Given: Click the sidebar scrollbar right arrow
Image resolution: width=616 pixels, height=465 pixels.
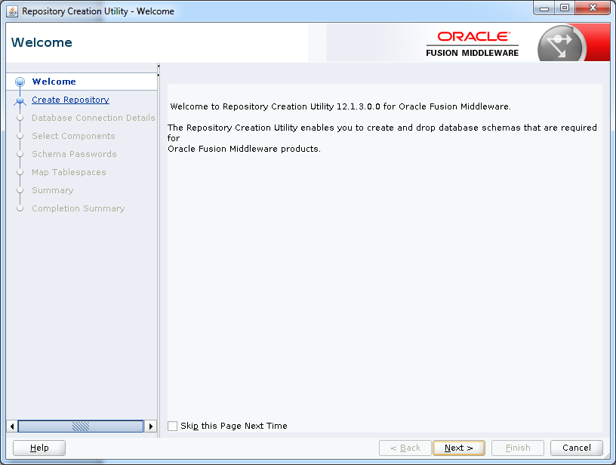Looking at the screenshot, I should coord(150,426).
